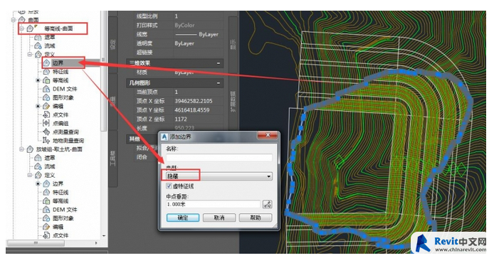Click the 放坡组-取土坑-曲面 surface icon
This screenshot has height=258, width=494.
click(x=30, y=149)
